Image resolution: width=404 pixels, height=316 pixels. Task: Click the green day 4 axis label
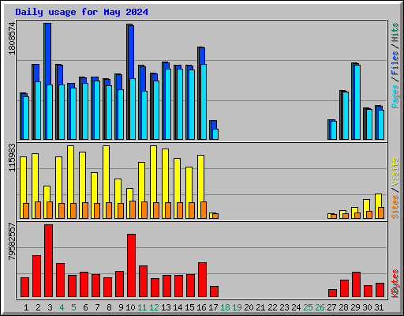pyautogui.click(x=62, y=307)
